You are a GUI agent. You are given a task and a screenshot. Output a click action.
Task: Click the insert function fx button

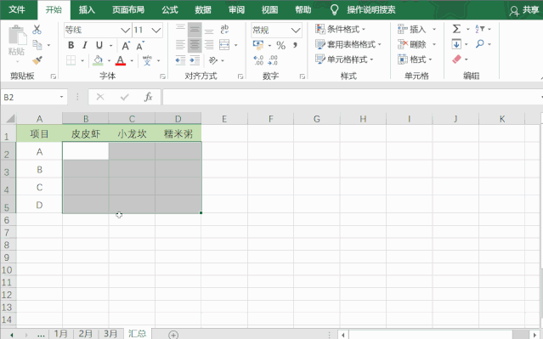148,97
